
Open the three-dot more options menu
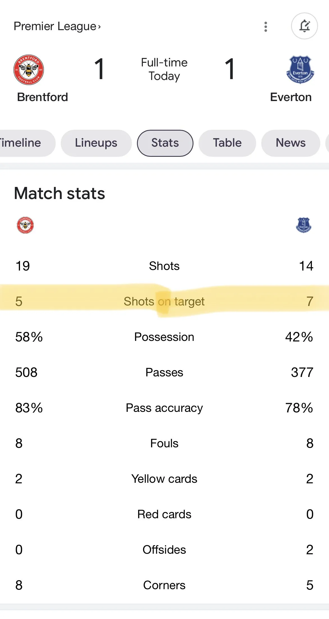tap(265, 27)
